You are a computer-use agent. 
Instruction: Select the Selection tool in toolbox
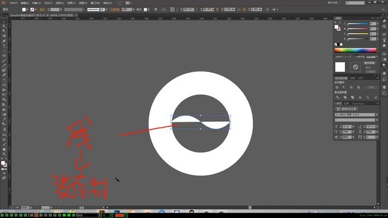(4, 21)
